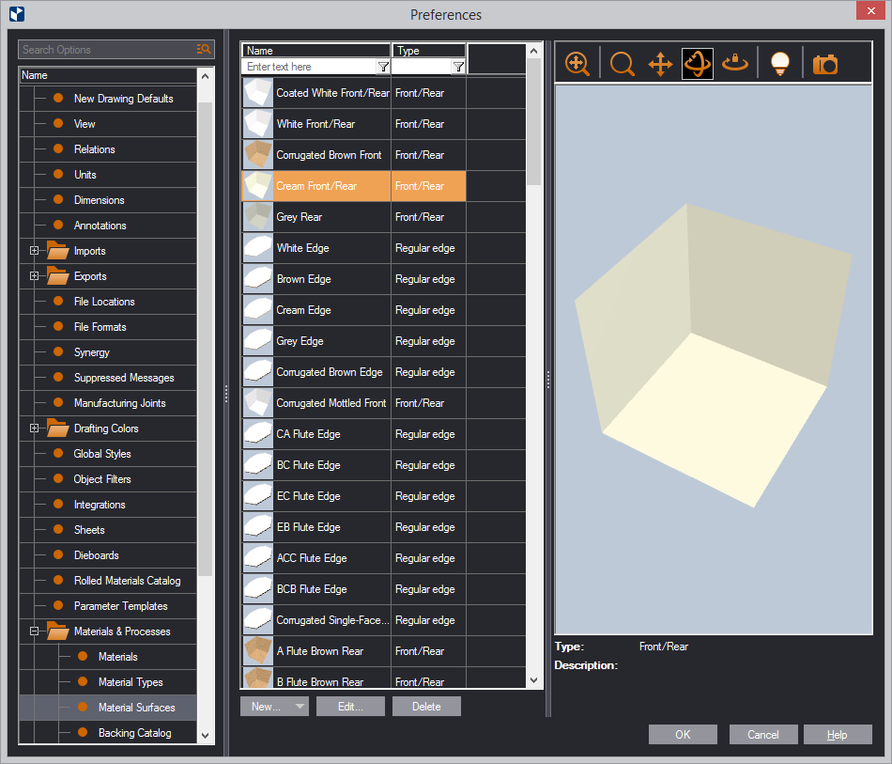
Task: Click the Delete button
Action: (426, 707)
